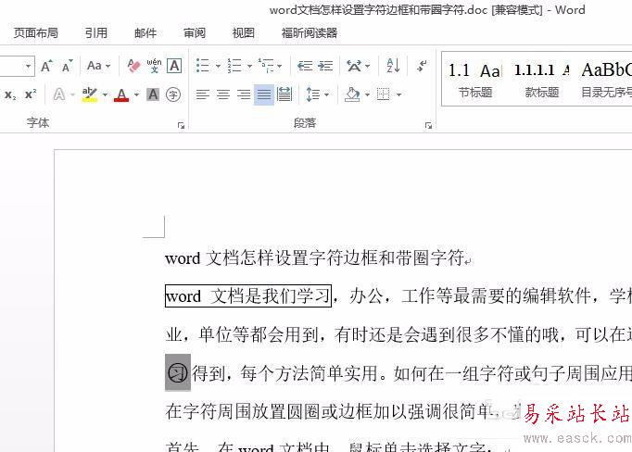Toggle subscript formatting
The height and width of the screenshot is (452, 632).
[10, 95]
